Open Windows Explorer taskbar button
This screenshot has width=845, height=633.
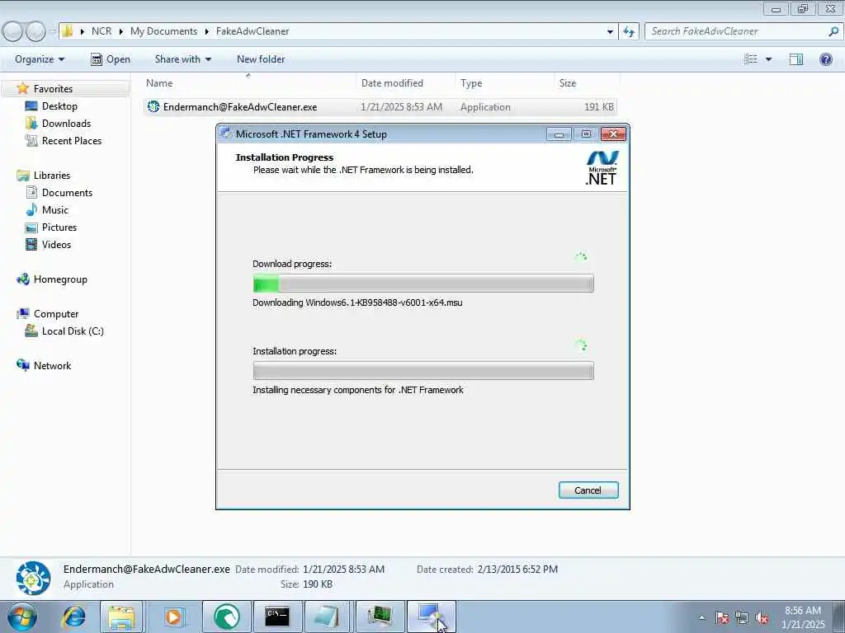(x=121, y=617)
